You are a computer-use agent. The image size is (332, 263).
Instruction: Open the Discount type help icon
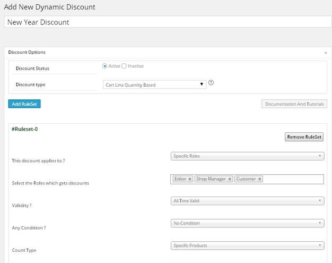coord(211,82)
